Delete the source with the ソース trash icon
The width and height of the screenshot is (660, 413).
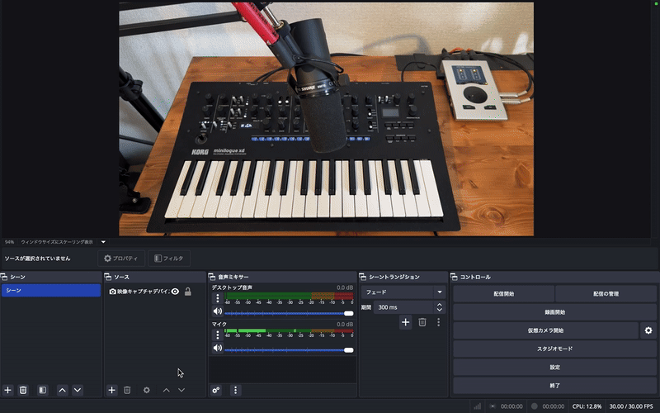(x=127, y=390)
